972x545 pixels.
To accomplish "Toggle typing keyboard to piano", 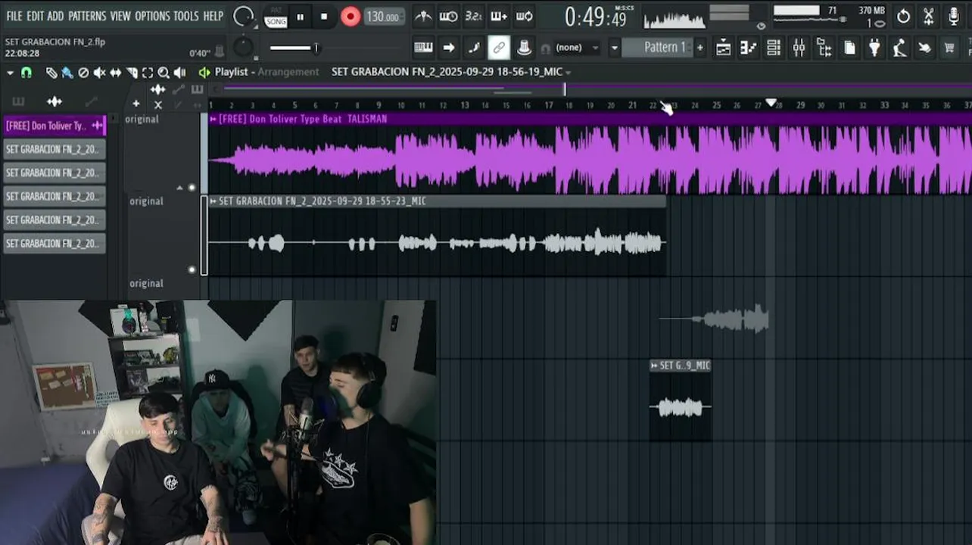I will click(423, 48).
